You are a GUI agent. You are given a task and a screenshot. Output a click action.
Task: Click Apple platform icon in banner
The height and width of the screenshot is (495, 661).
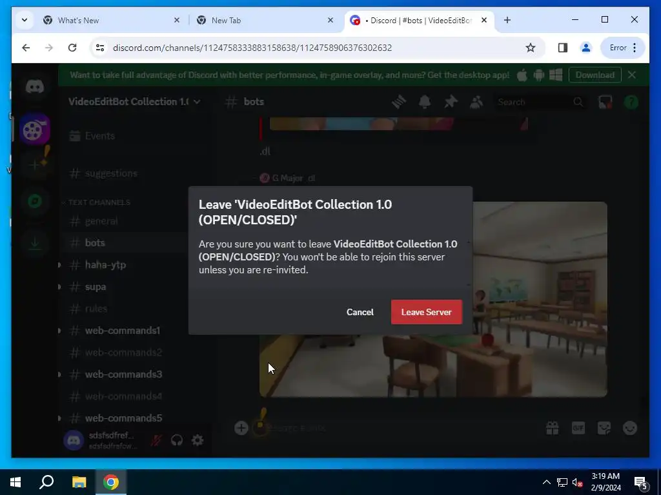[x=522, y=75]
